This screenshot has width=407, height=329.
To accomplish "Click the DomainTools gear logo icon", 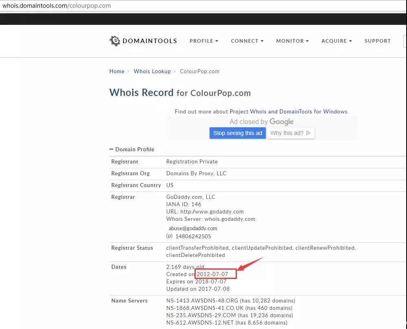I will point(115,41).
